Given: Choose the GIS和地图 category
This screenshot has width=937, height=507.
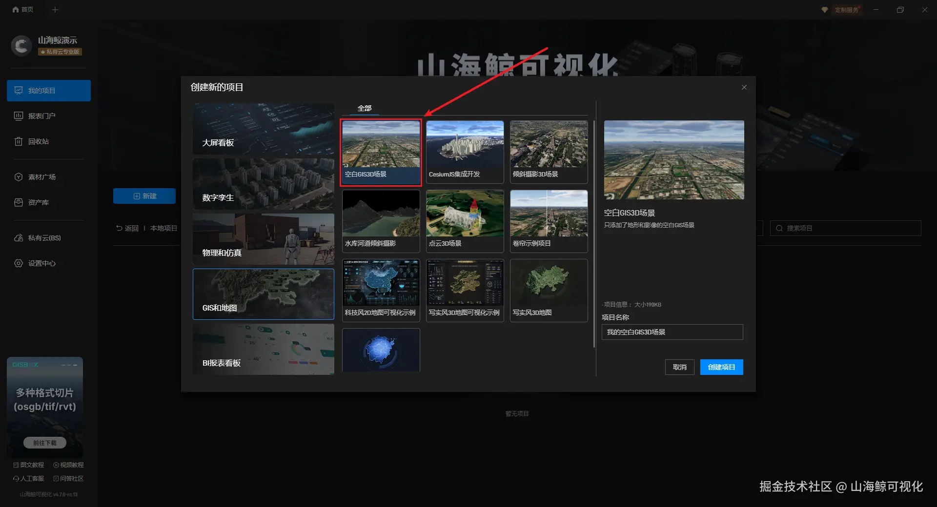Looking at the screenshot, I should click(x=264, y=294).
